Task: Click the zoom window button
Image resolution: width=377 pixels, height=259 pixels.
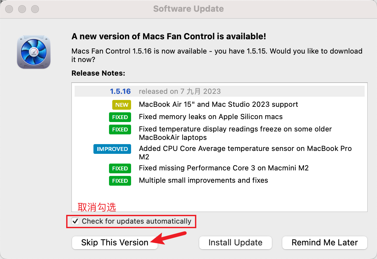Action: tap(35, 9)
